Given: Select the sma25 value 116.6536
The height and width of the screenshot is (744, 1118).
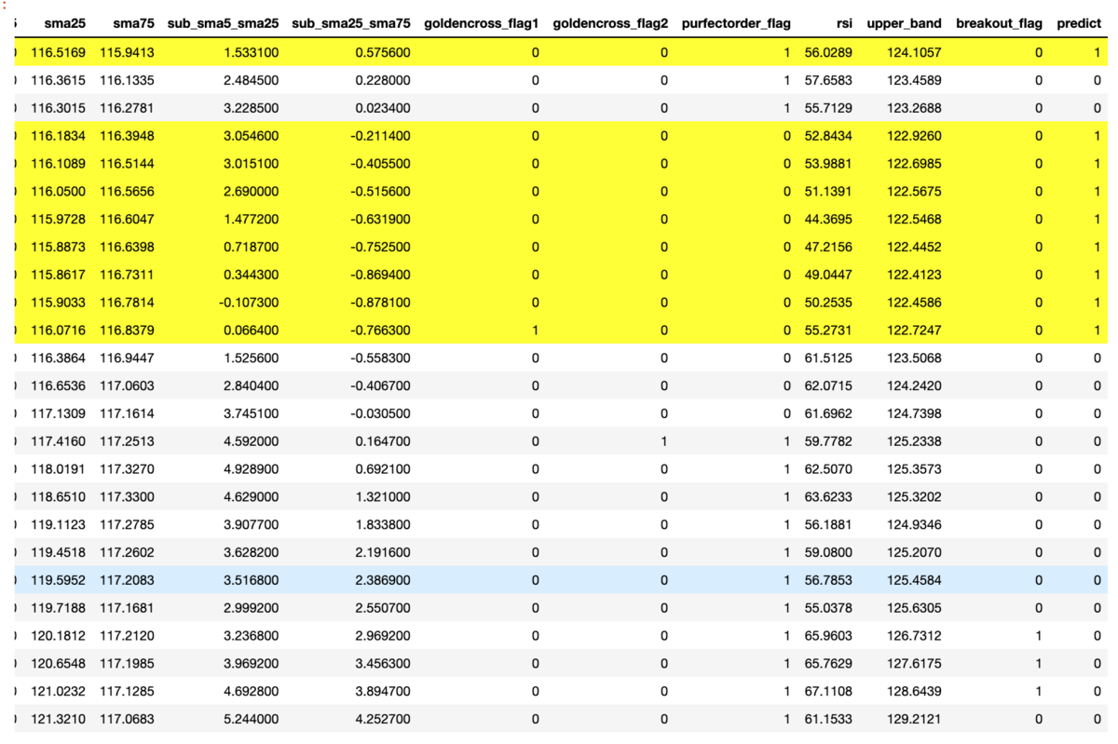Looking at the screenshot, I should (59, 386).
